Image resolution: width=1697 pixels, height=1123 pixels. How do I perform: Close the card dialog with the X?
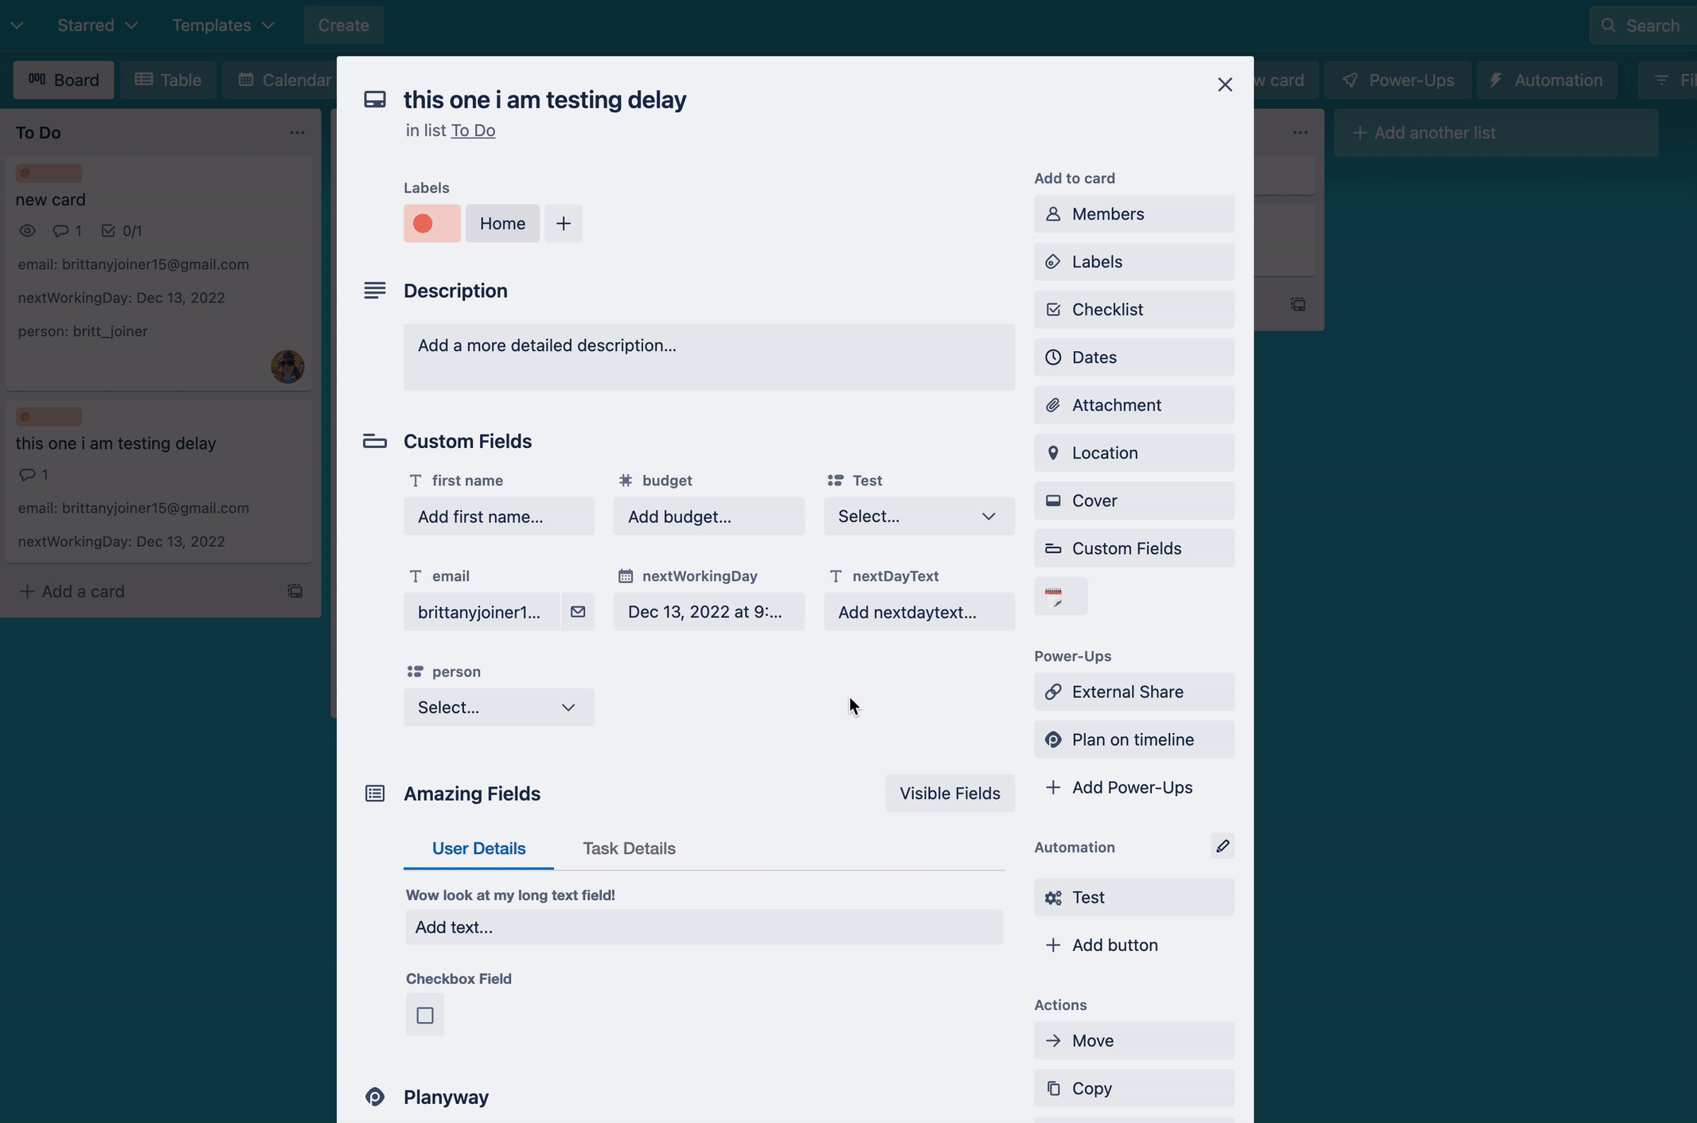click(1225, 84)
